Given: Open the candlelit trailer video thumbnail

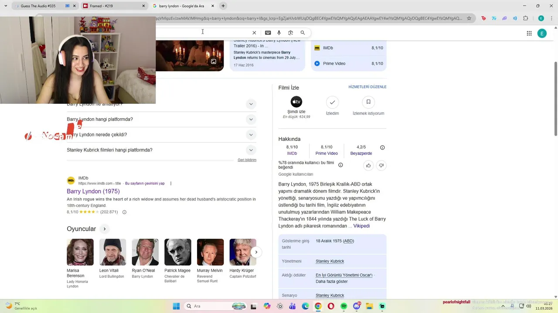Looking at the screenshot, I should [x=190, y=55].
